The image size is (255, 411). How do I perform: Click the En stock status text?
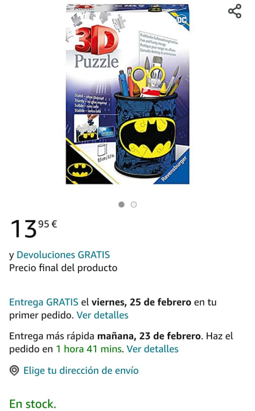pyautogui.click(x=33, y=403)
